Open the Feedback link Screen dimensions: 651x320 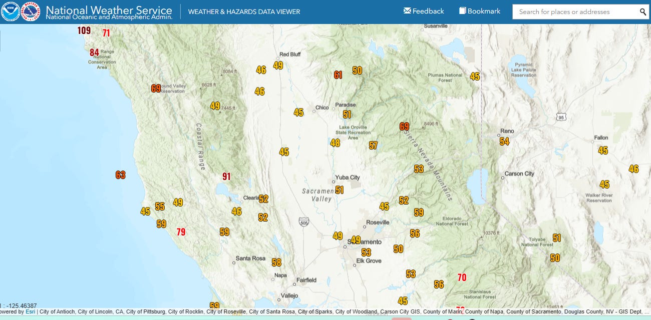(x=424, y=11)
